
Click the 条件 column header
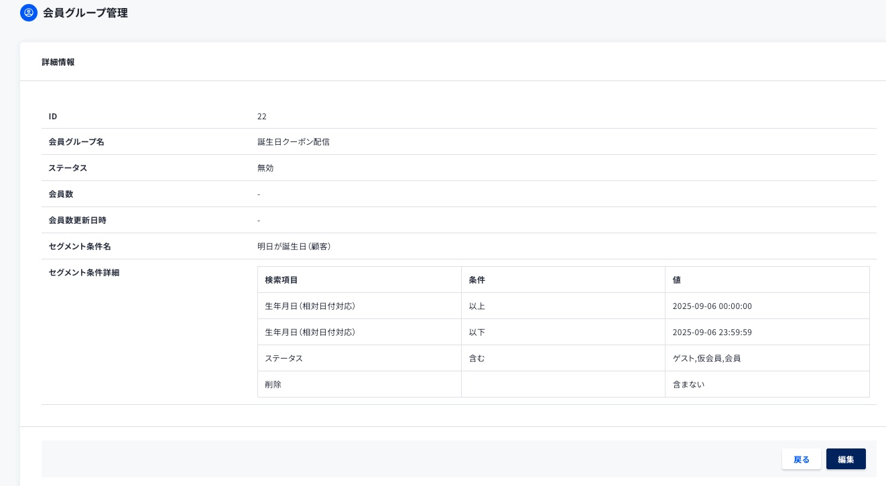(x=477, y=280)
